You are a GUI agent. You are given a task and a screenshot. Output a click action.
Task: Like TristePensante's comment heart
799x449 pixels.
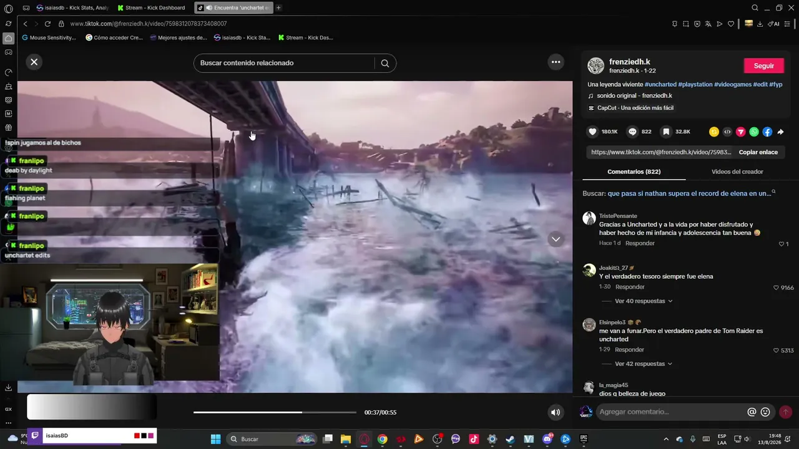[x=781, y=244]
